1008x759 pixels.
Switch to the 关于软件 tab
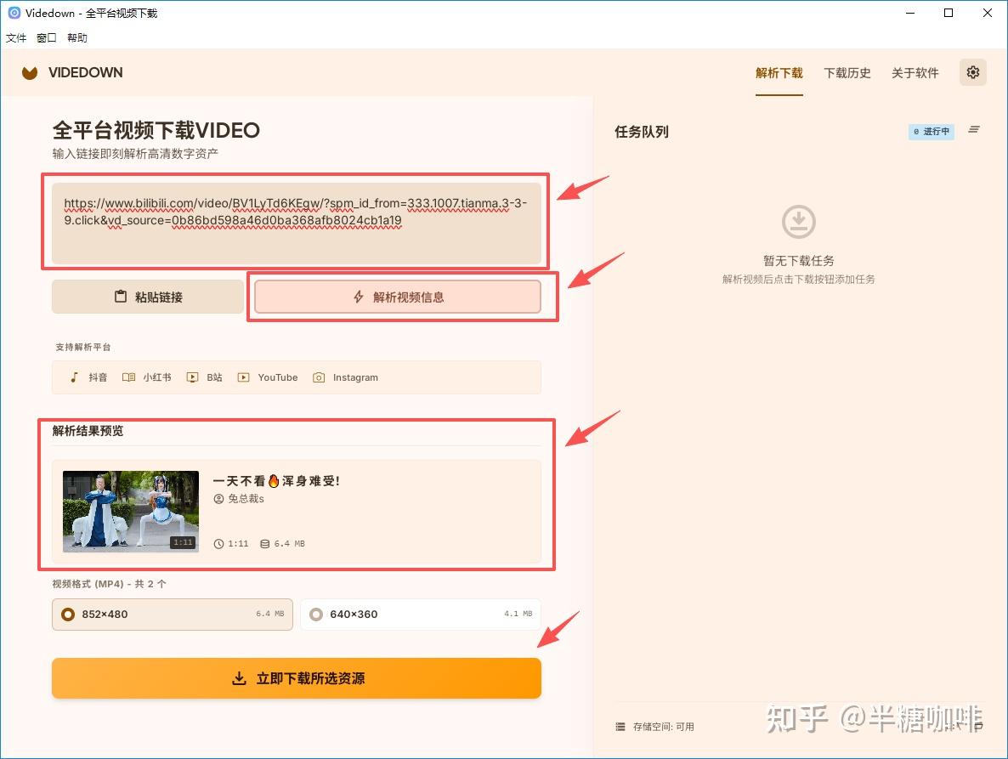click(915, 73)
